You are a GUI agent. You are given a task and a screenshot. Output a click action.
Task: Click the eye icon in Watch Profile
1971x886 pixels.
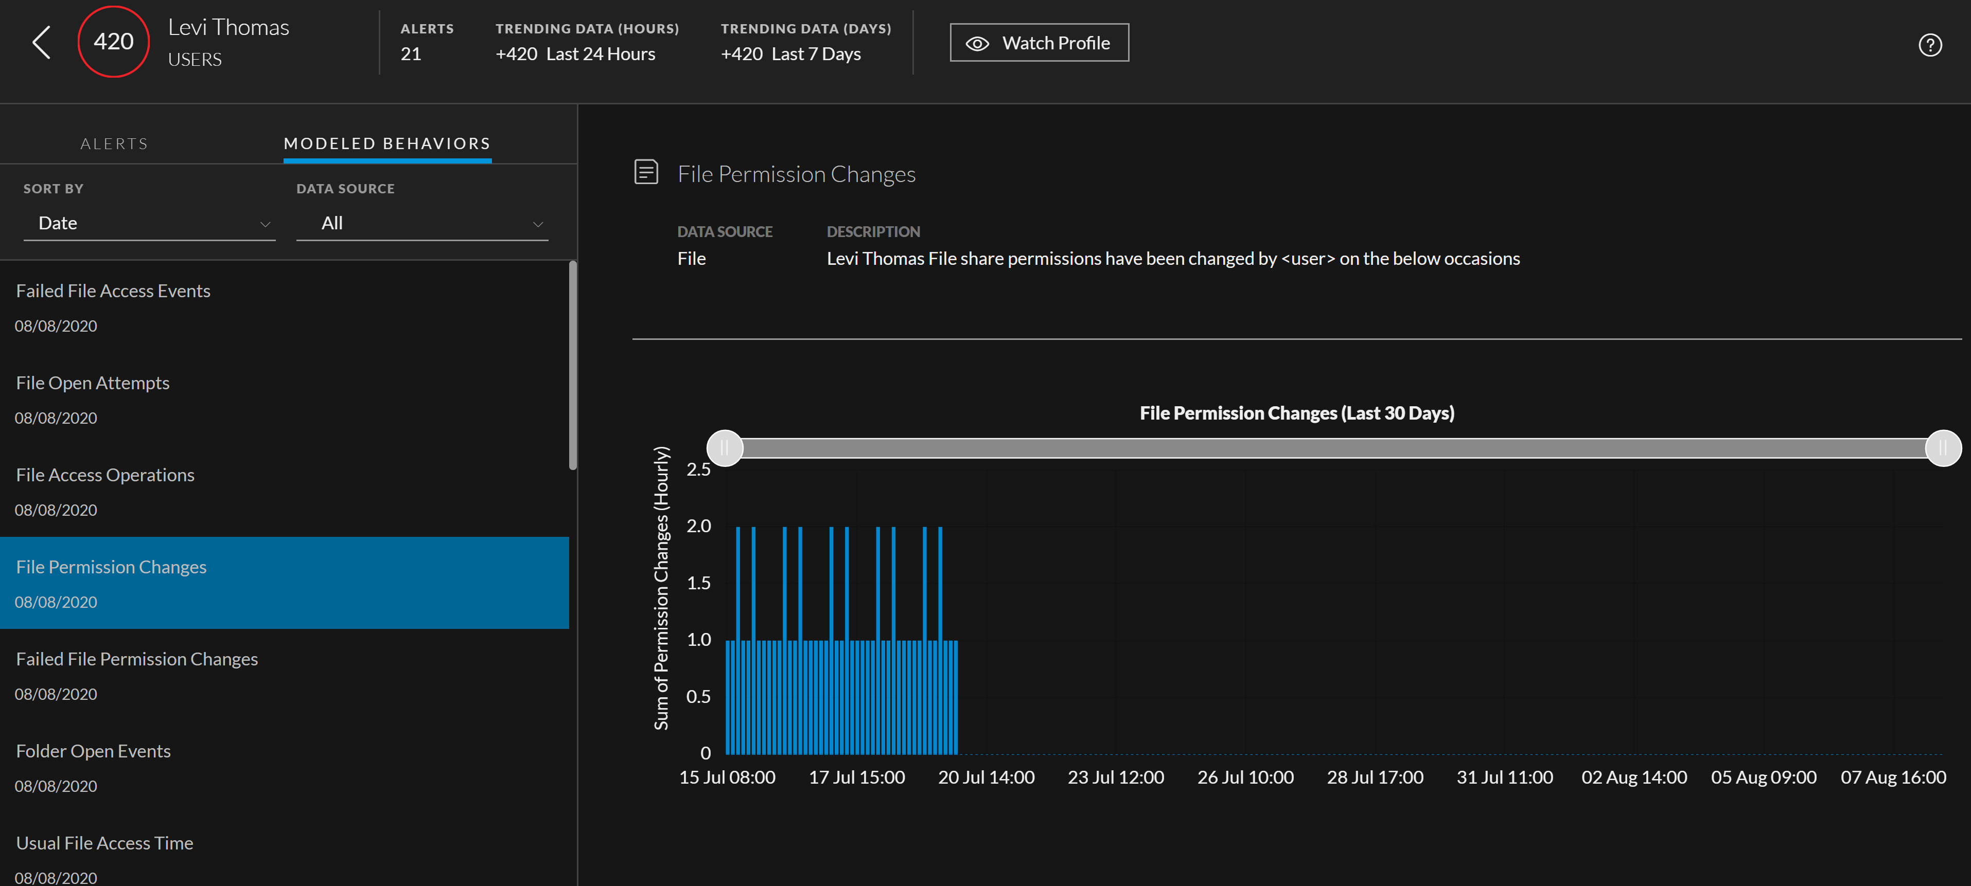tap(977, 44)
